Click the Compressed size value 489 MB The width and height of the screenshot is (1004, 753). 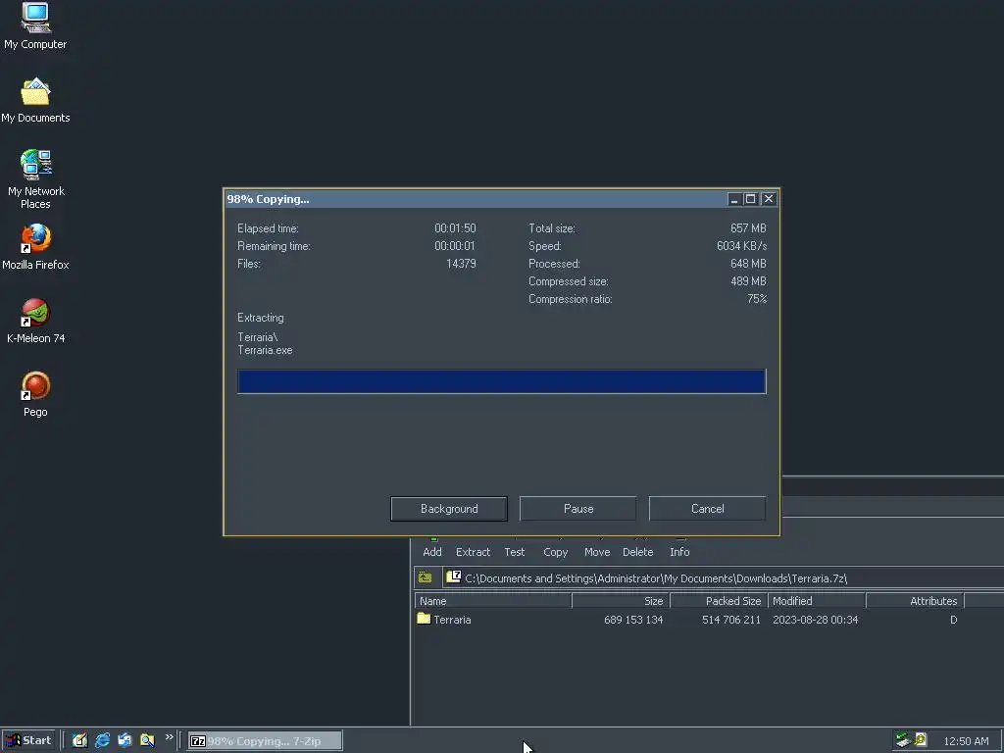(x=748, y=281)
